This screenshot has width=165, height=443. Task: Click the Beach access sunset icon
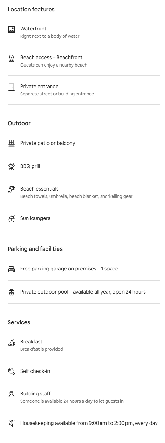point(11,58)
